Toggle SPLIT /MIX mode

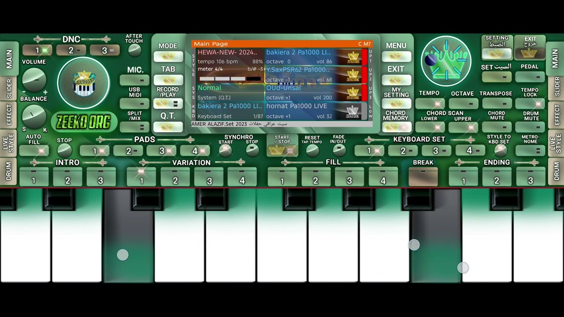click(x=134, y=127)
